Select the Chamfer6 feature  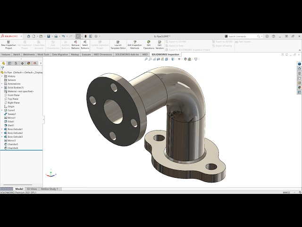pos(11,148)
